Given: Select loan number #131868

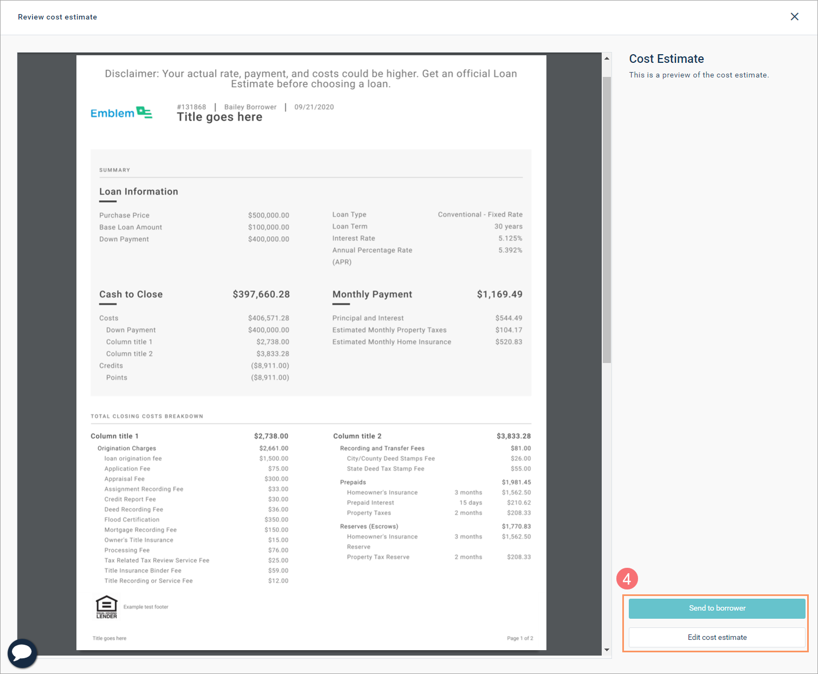Looking at the screenshot, I should (191, 107).
